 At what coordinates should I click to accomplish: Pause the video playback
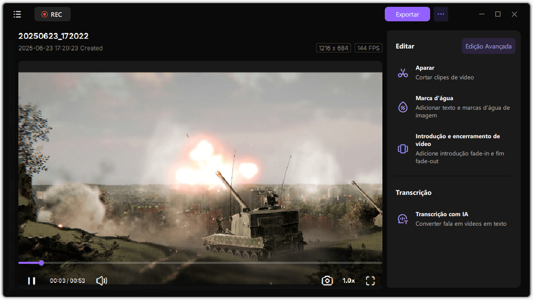point(32,281)
